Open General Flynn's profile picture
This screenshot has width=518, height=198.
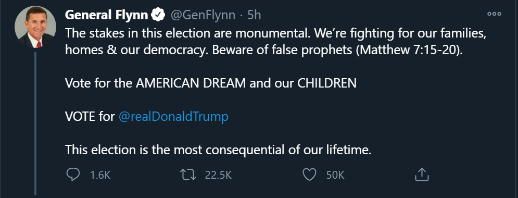point(35,27)
